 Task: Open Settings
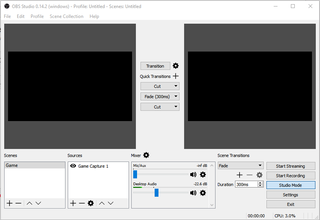pyautogui.click(x=291, y=195)
